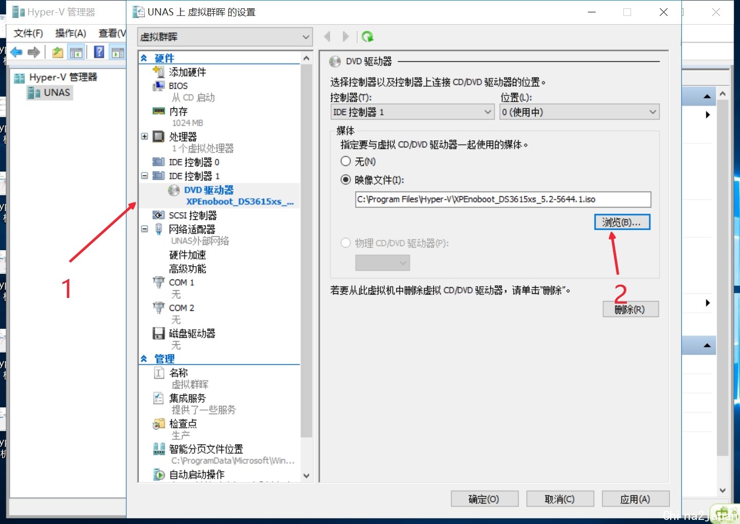The image size is (740, 524).
Task: Open the virtual machine selector dropdown 虚拟群晖
Action: (x=225, y=37)
